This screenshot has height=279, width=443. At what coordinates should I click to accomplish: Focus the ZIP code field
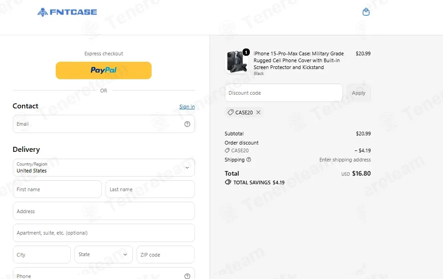tap(166, 254)
